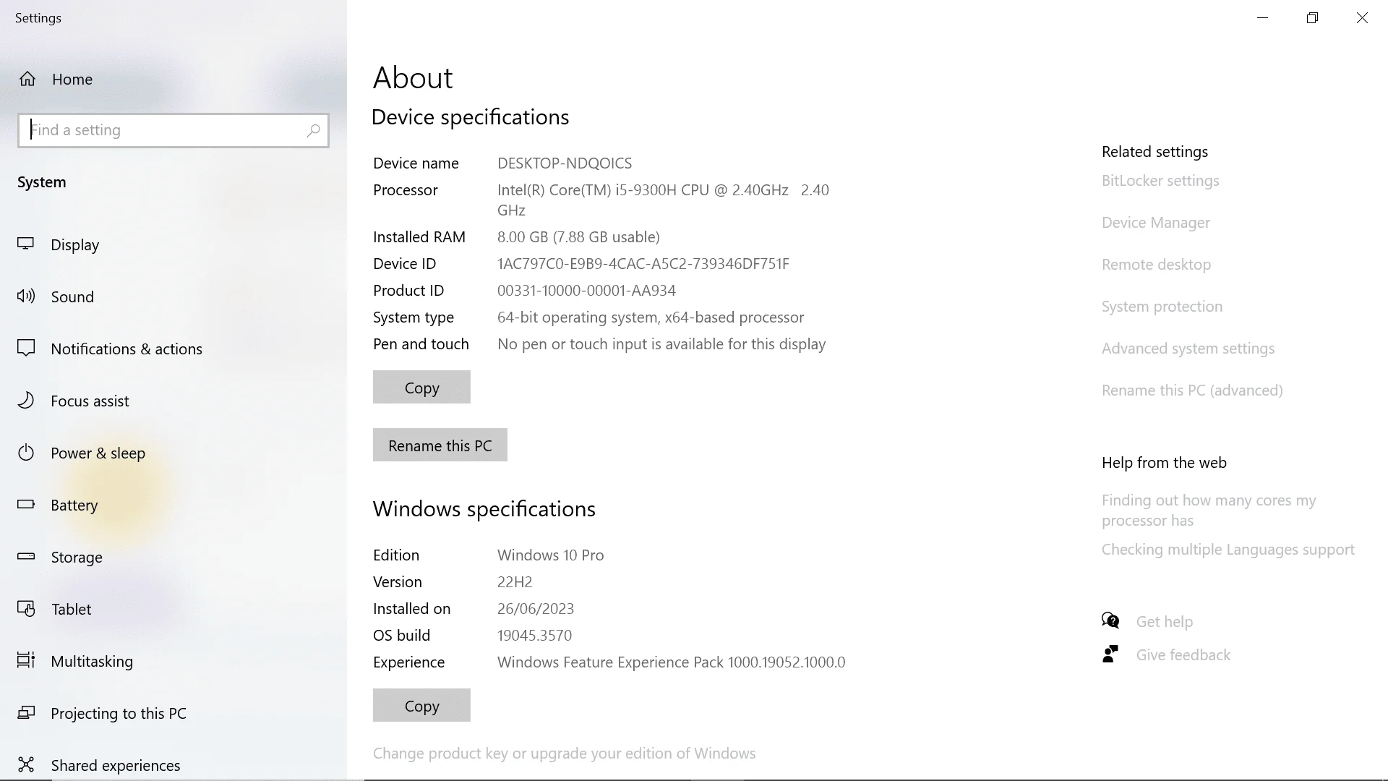This screenshot has height=781, width=1388.
Task: Click Rename this PC (advanced) link
Action: click(x=1192, y=390)
